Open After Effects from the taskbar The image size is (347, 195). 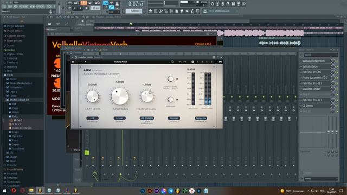tap(157, 191)
